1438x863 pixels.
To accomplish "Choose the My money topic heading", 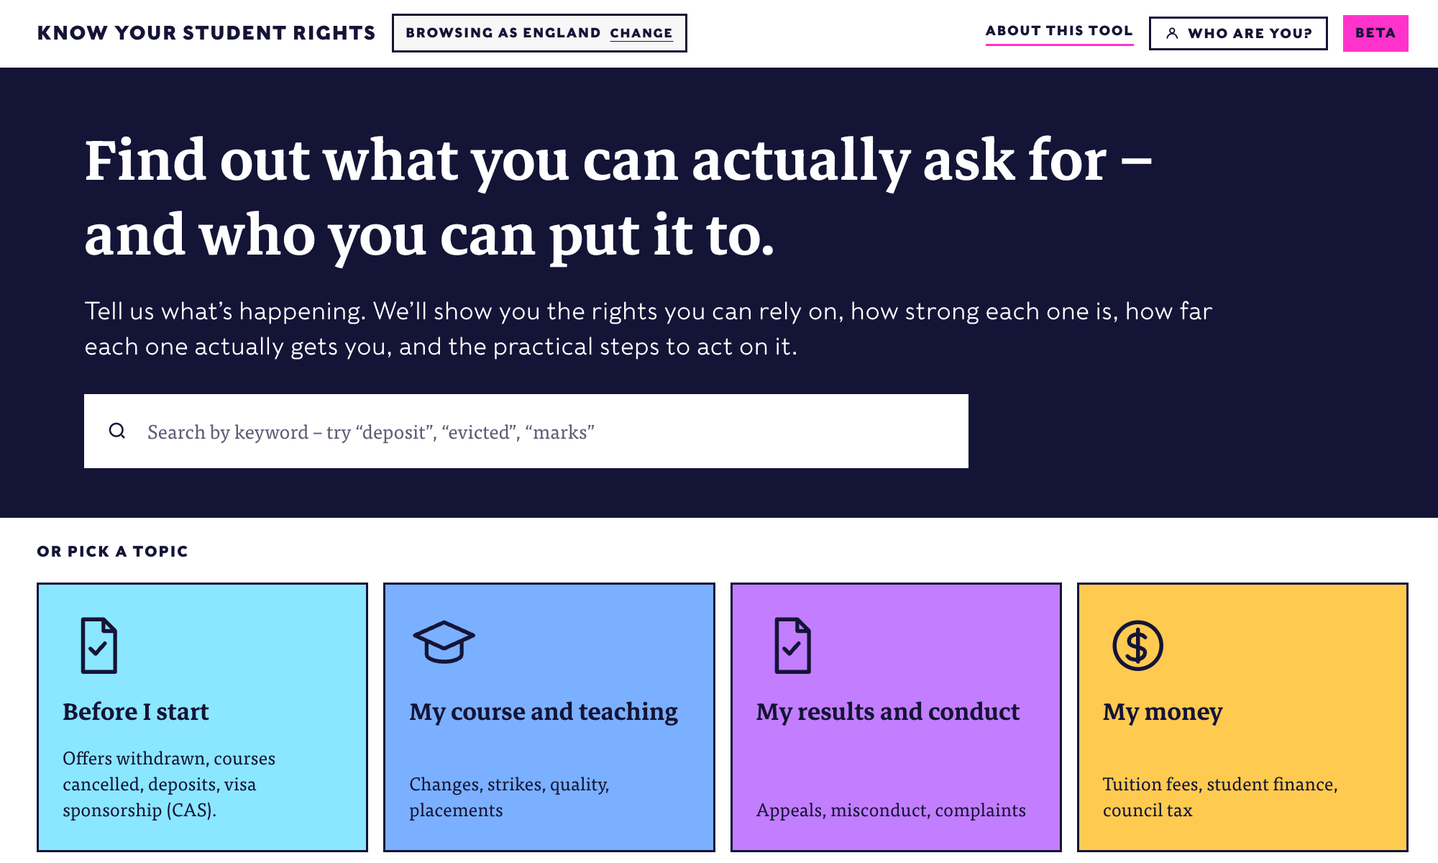I will tap(1163, 711).
